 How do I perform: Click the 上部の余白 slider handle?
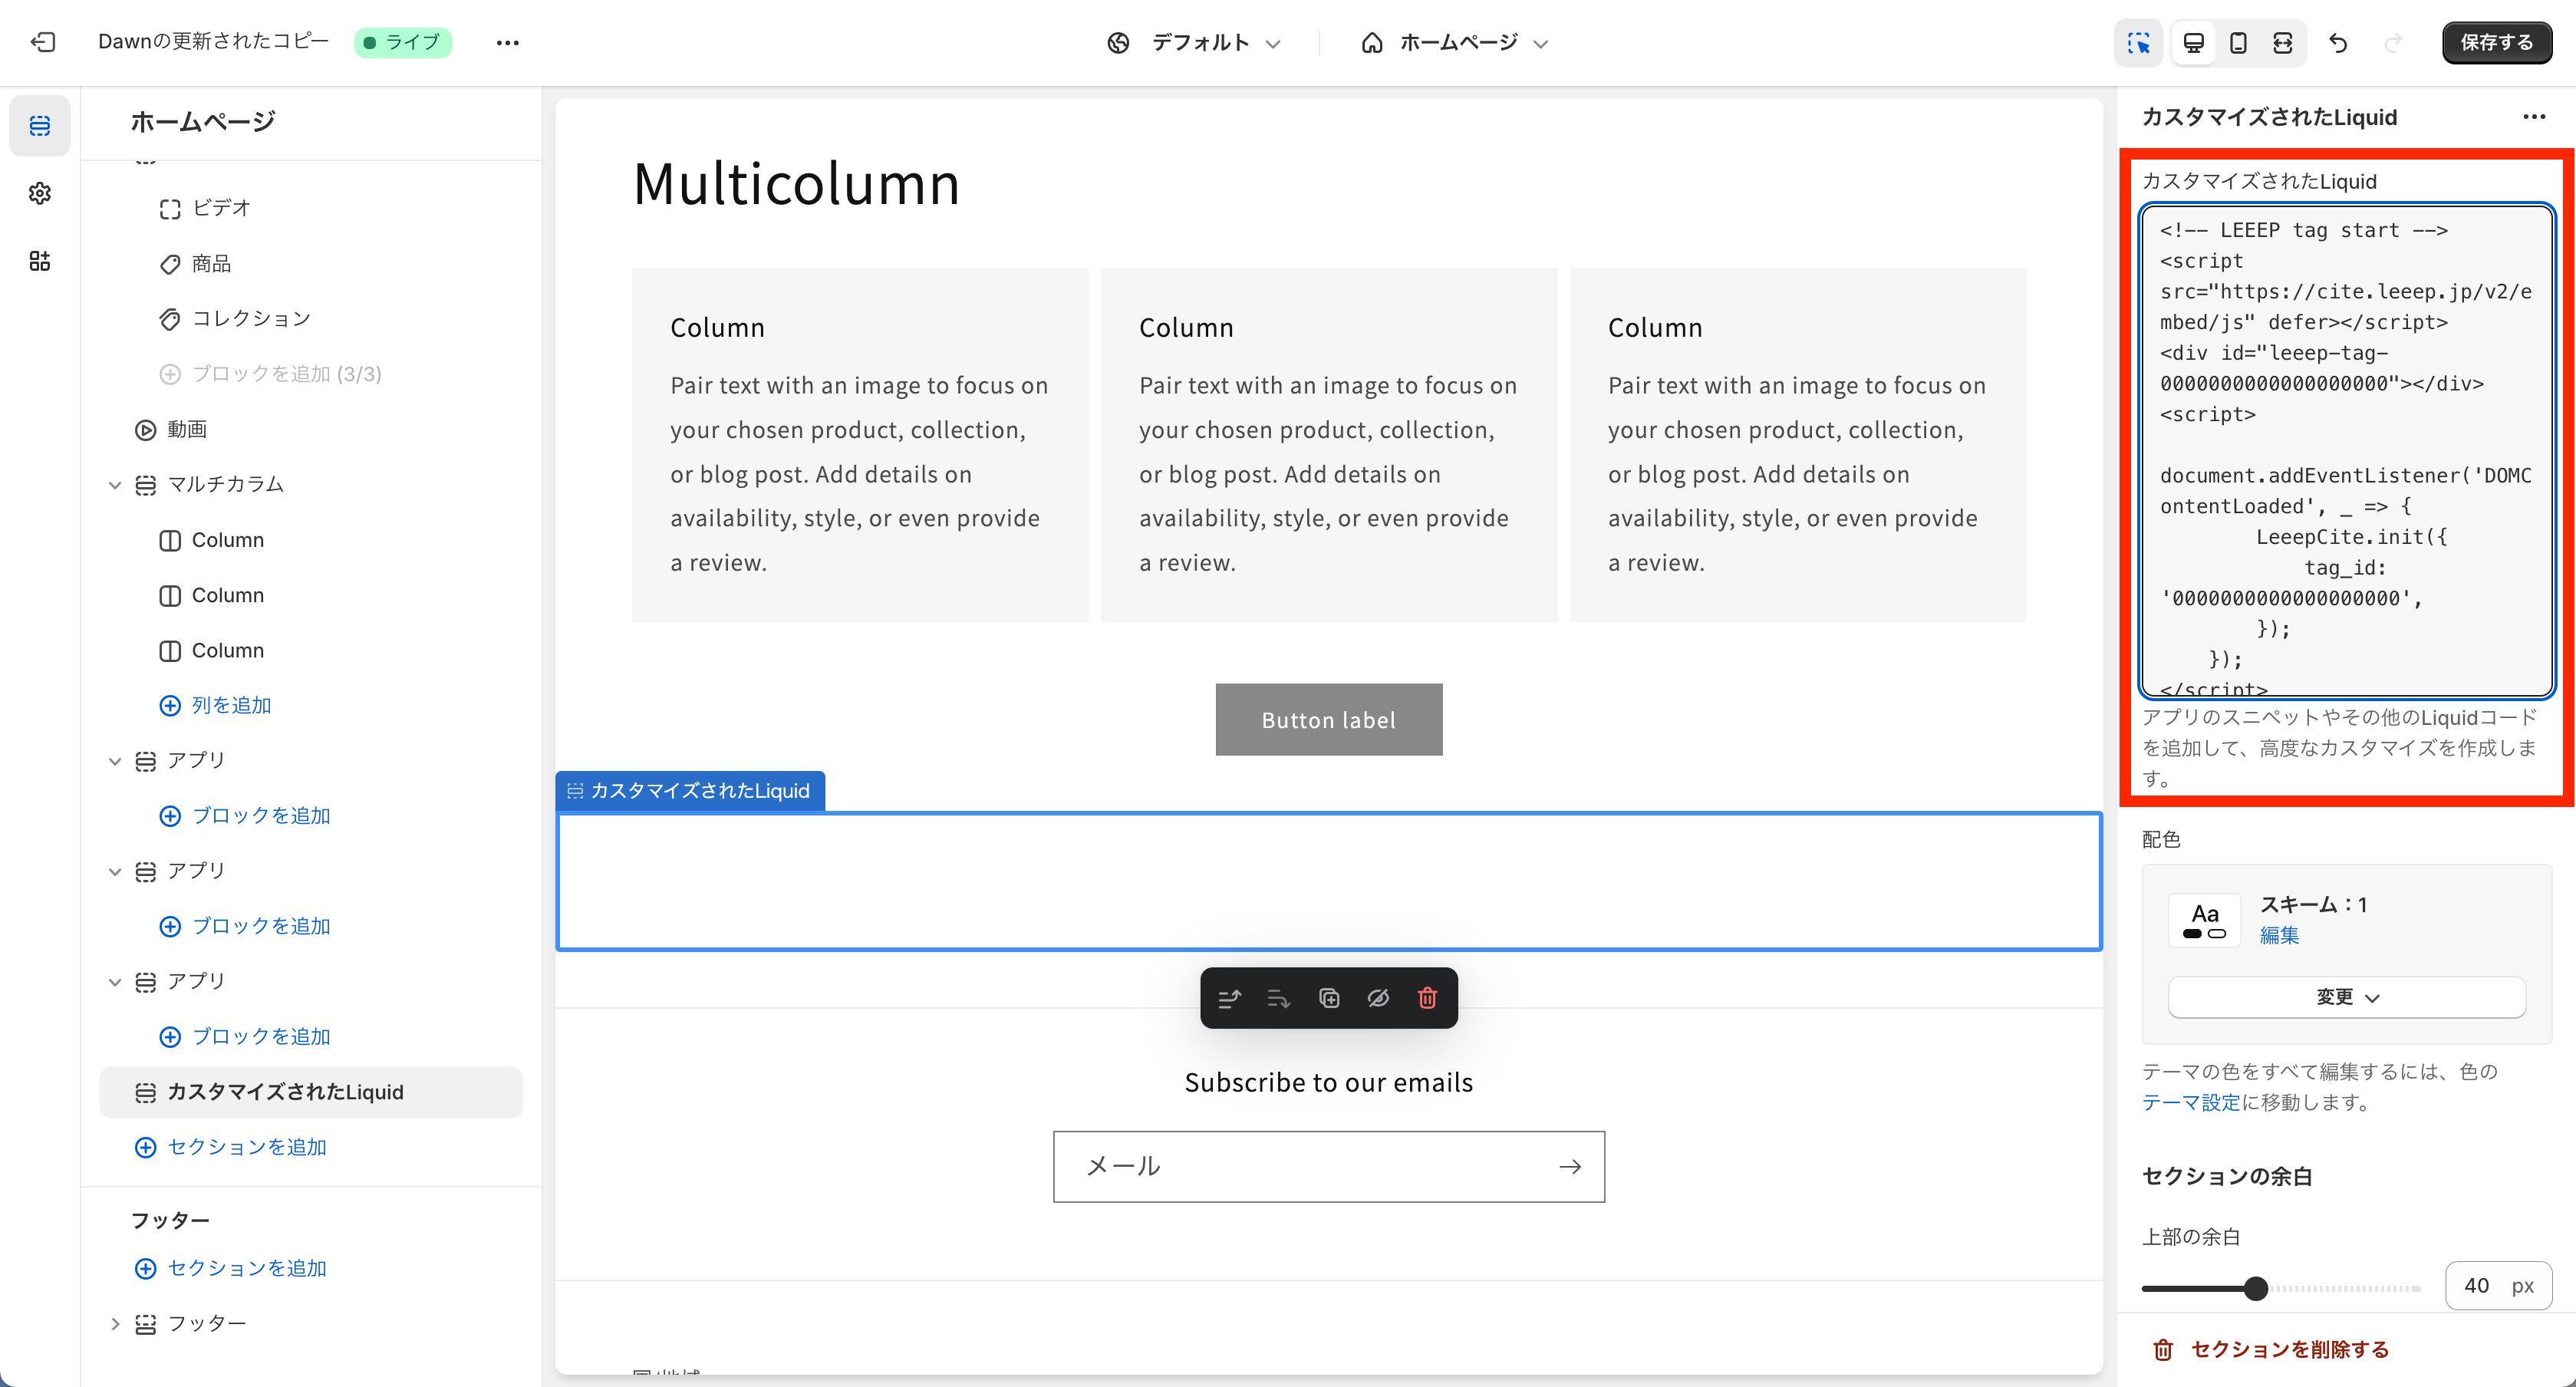click(x=2255, y=1288)
